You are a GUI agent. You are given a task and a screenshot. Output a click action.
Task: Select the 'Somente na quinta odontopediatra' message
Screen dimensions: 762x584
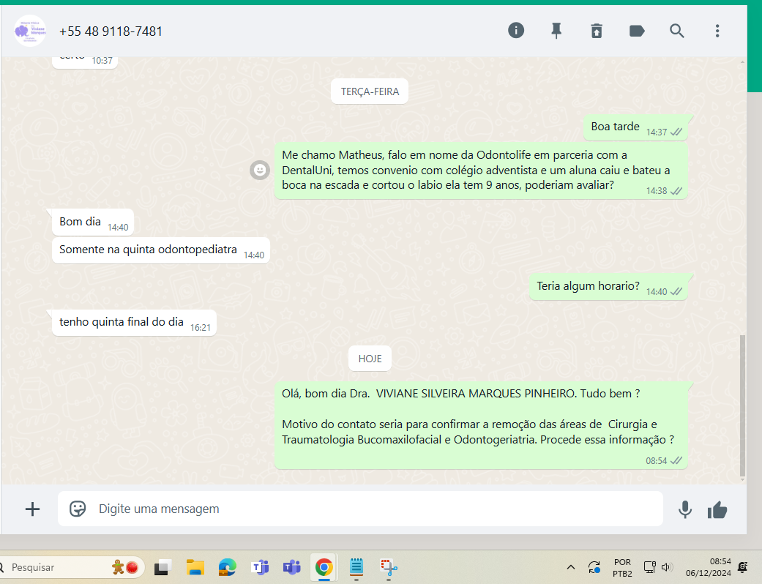tap(161, 250)
